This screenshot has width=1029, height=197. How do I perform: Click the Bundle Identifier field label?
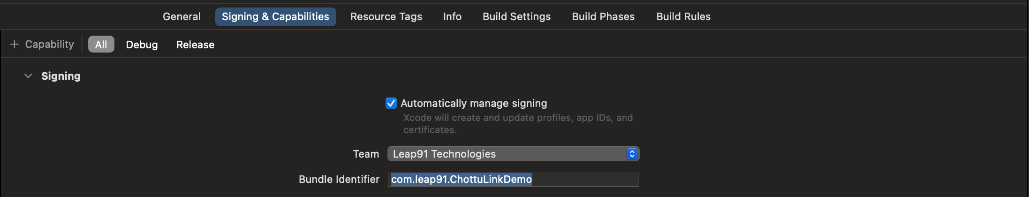(339, 179)
